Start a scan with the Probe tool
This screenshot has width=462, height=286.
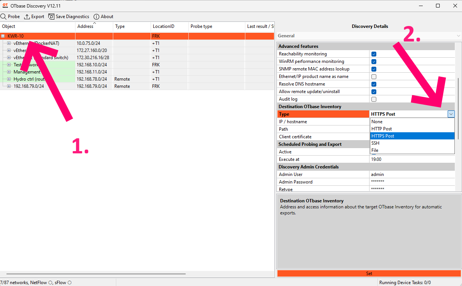[x=10, y=17]
